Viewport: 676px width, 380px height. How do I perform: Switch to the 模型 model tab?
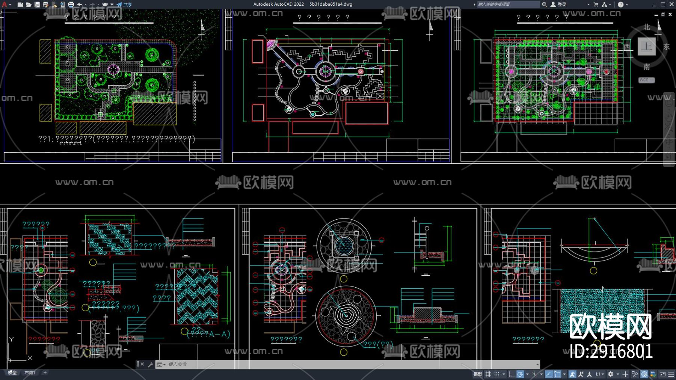[12, 373]
